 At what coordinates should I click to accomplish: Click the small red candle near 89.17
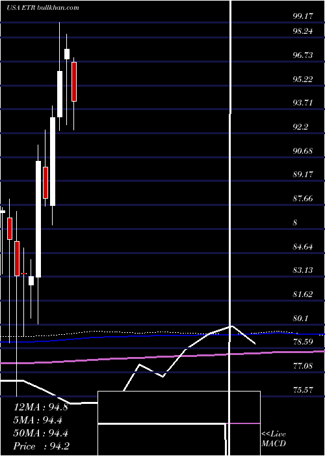tap(45, 182)
